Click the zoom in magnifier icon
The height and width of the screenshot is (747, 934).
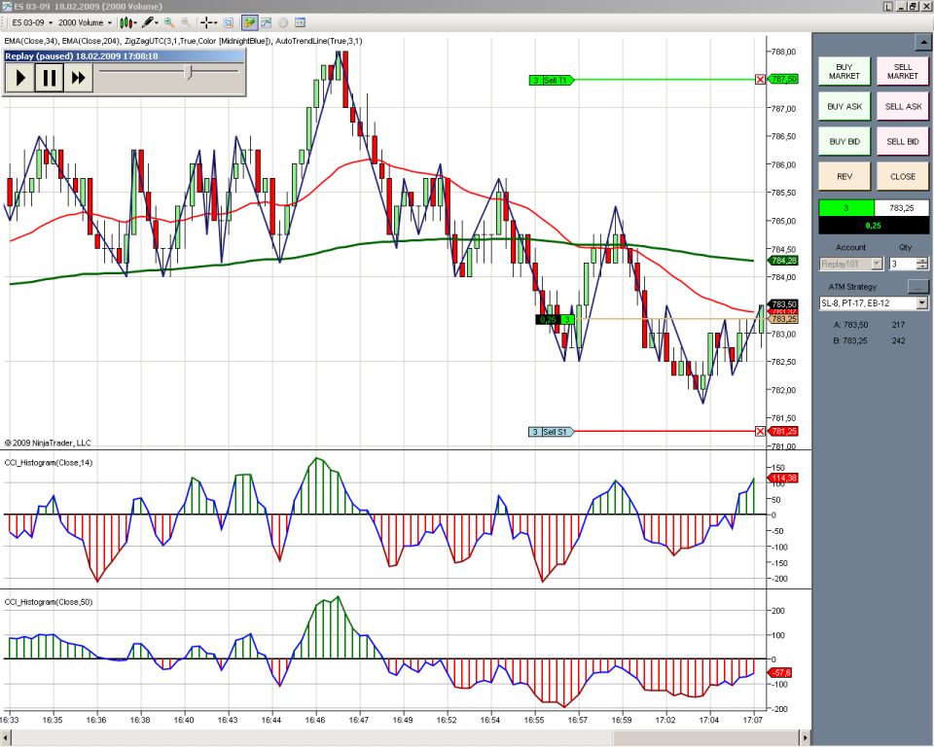click(x=169, y=21)
